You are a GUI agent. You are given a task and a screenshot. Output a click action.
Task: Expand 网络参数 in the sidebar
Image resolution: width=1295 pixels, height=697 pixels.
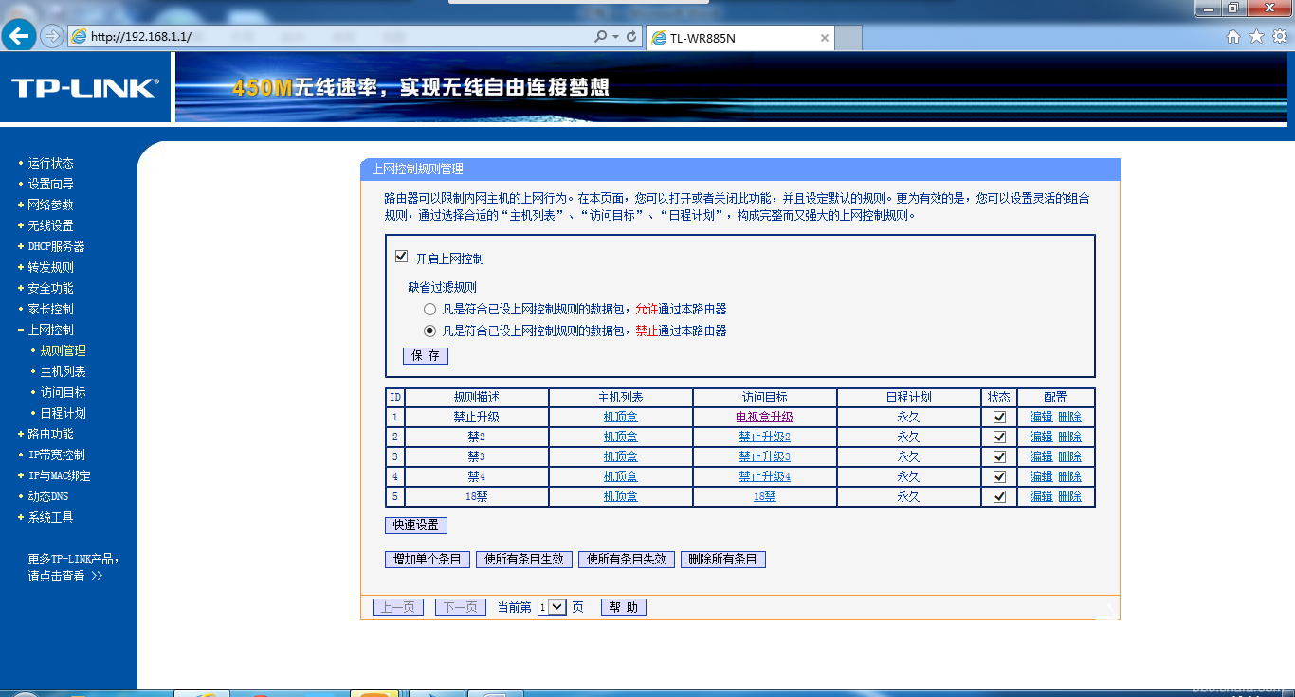50,205
